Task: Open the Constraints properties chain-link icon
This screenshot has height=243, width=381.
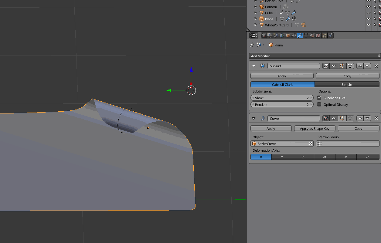Action: tap(294, 35)
